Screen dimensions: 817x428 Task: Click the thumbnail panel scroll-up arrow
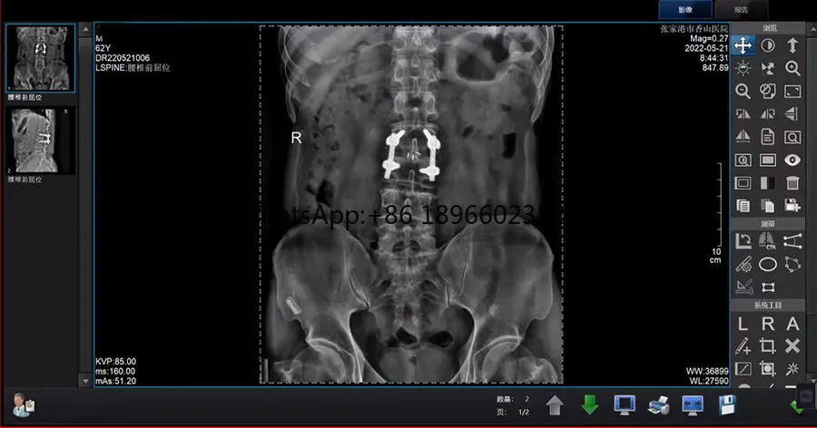85,30
